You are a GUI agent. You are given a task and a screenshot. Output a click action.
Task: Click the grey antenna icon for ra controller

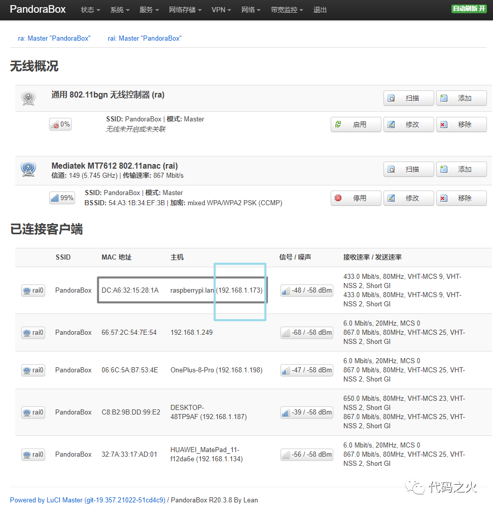[x=28, y=98]
